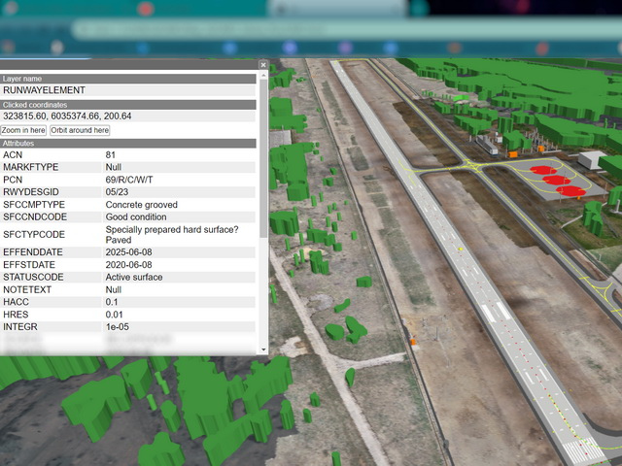622x466 pixels.
Task: Click the EFFENDDATE value 2025-06-08
Action: 128,251
